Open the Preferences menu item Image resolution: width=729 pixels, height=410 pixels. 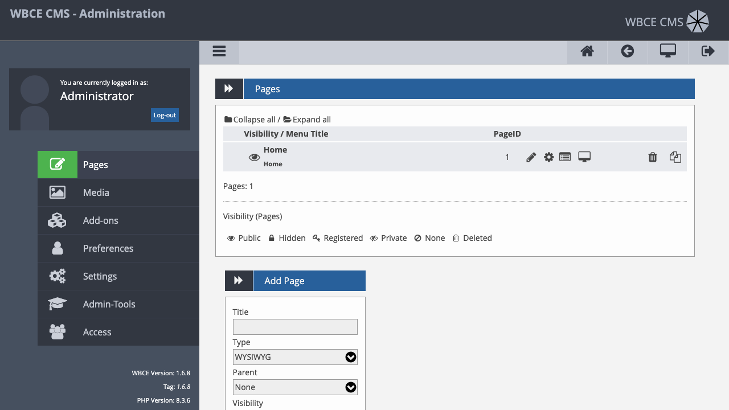[118, 248]
